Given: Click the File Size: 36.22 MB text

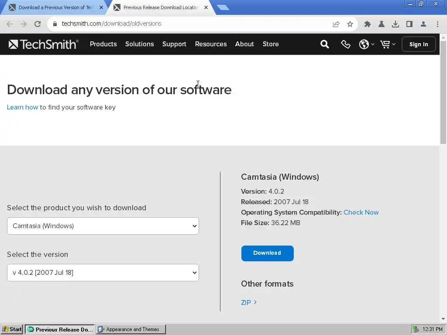Looking at the screenshot, I should tap(271, 223).
